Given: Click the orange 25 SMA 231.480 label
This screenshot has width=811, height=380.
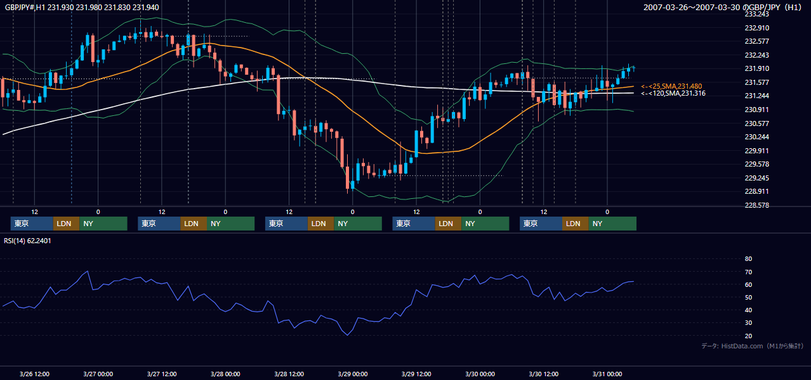Looking at the screenshot, I should [671, 86].
